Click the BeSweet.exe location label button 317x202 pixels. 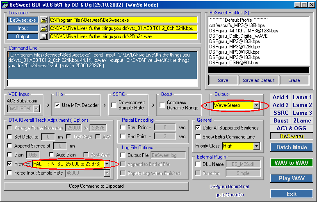pos(23,20)
